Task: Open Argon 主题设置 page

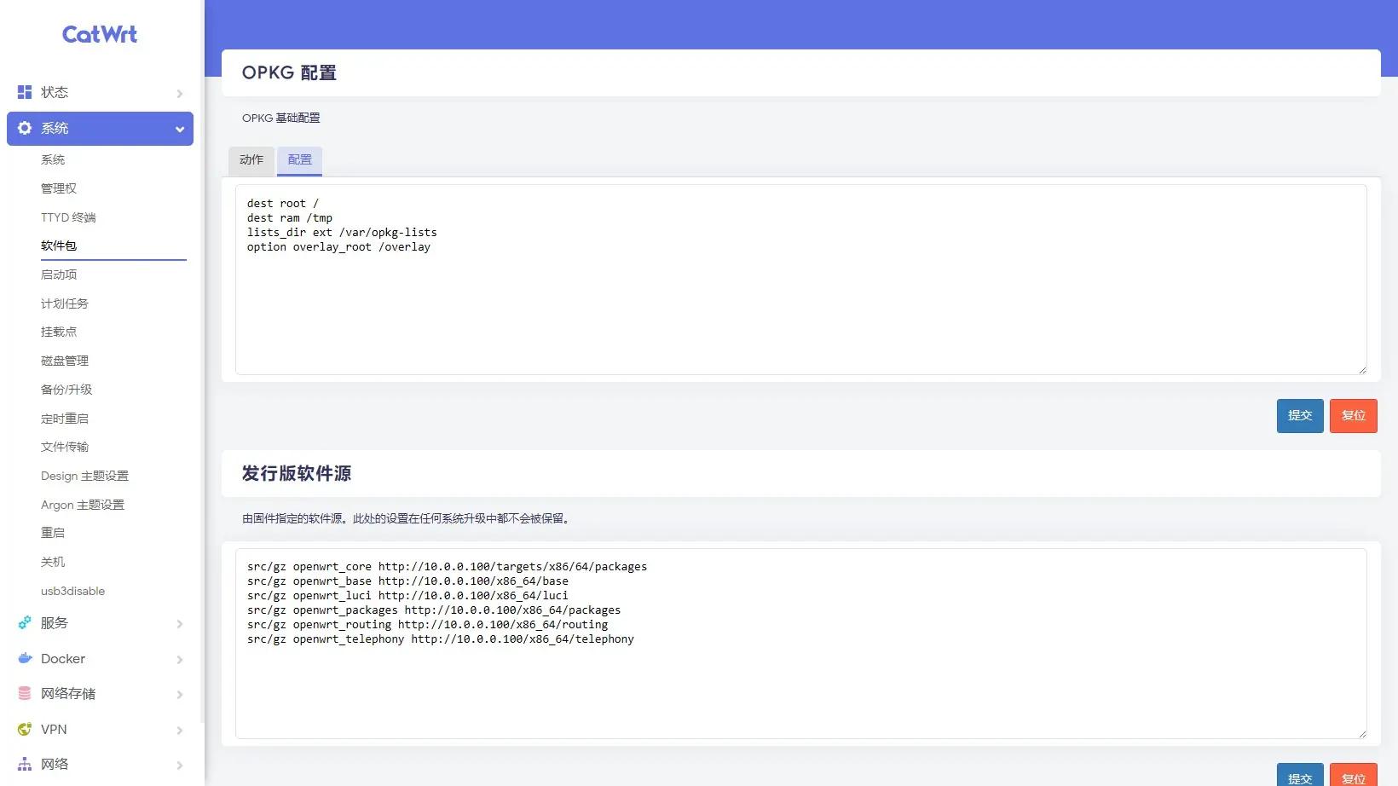Action: tap(83, 505)
